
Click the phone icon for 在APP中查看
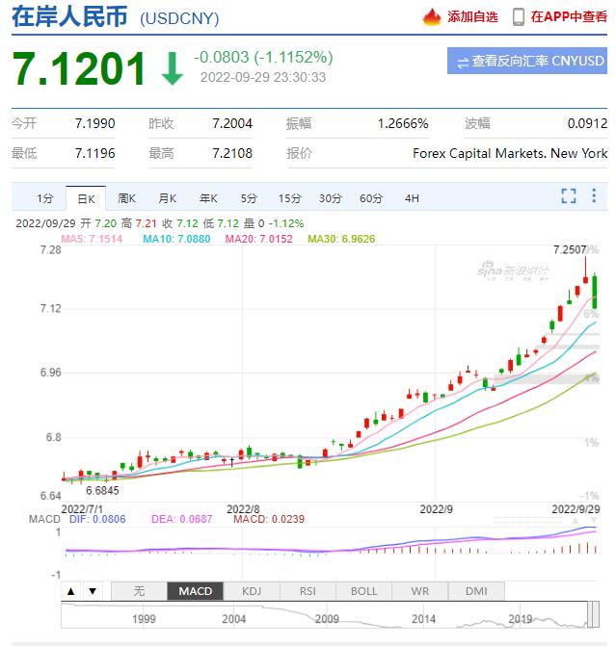tap(519, 17)
